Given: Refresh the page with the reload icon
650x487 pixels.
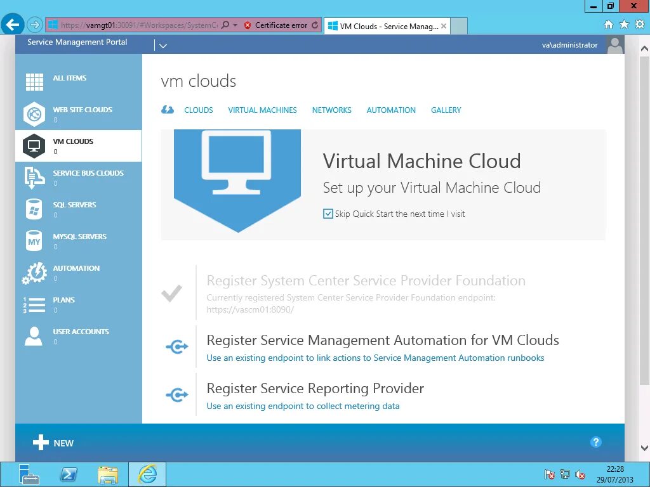Looking at the screenshot, I should pyautogui.click(x=315, y=25).
